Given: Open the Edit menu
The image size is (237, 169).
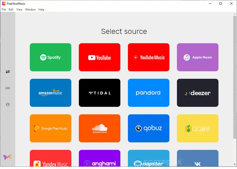Looking at the screenshot, I should tap(11, 10).
